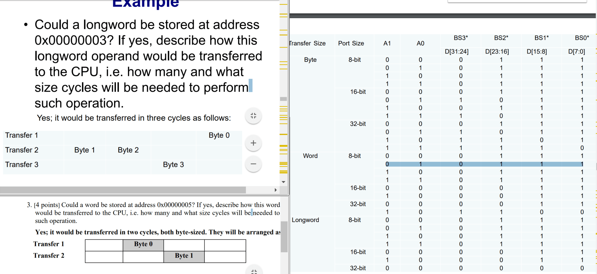Click the 'Transfer Size' column header
The image size is (597, 274).
click(307, 43)
